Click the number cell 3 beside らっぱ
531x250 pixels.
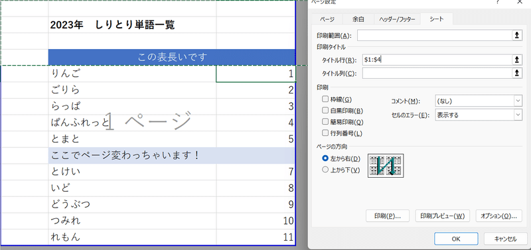[x=256, y=106]
